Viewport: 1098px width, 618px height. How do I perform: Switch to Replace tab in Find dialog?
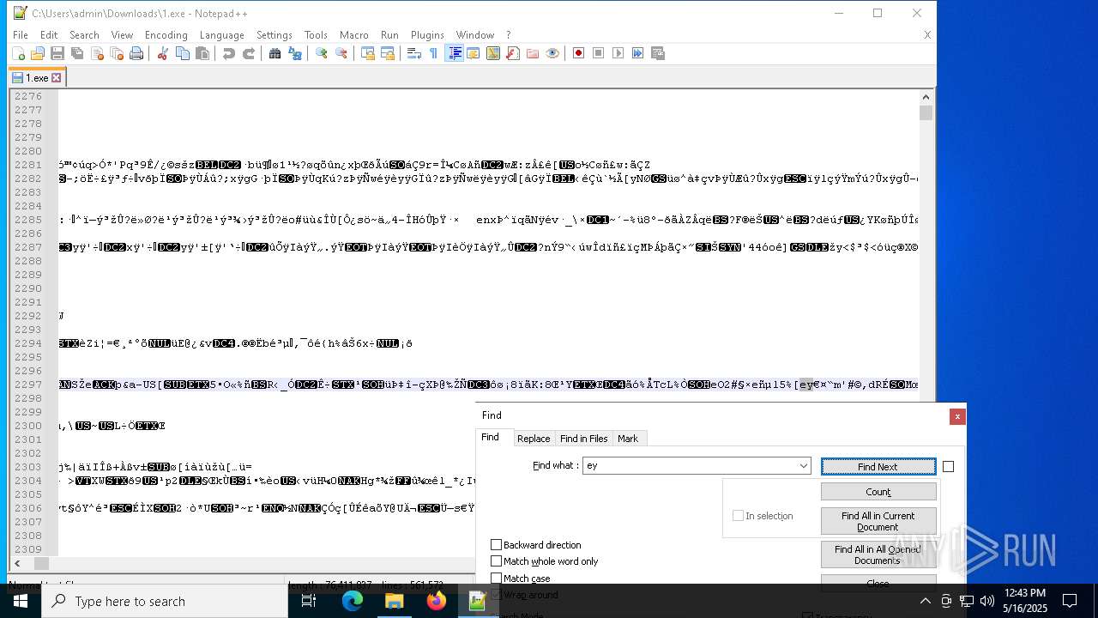(x=534, y=439)
